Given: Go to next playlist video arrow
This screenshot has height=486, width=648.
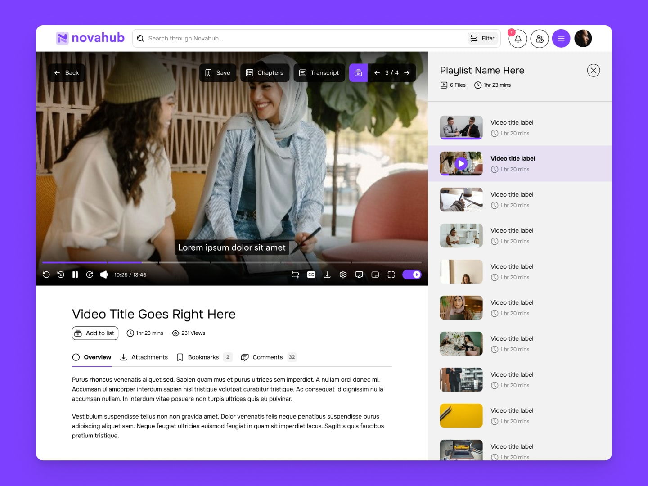Looking at the screenshot, I should point(407,73).
